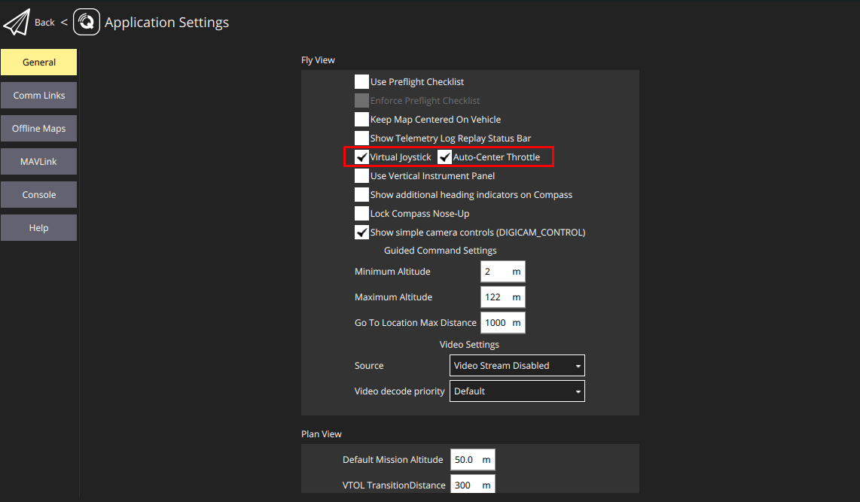Open the Help section
This screenshot has height=502, width=860.
click(x=38, y=227)
